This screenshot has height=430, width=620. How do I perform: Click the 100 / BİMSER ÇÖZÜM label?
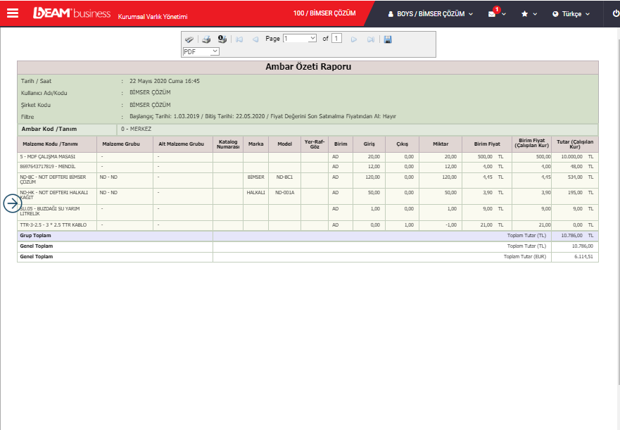click(324, 13)
